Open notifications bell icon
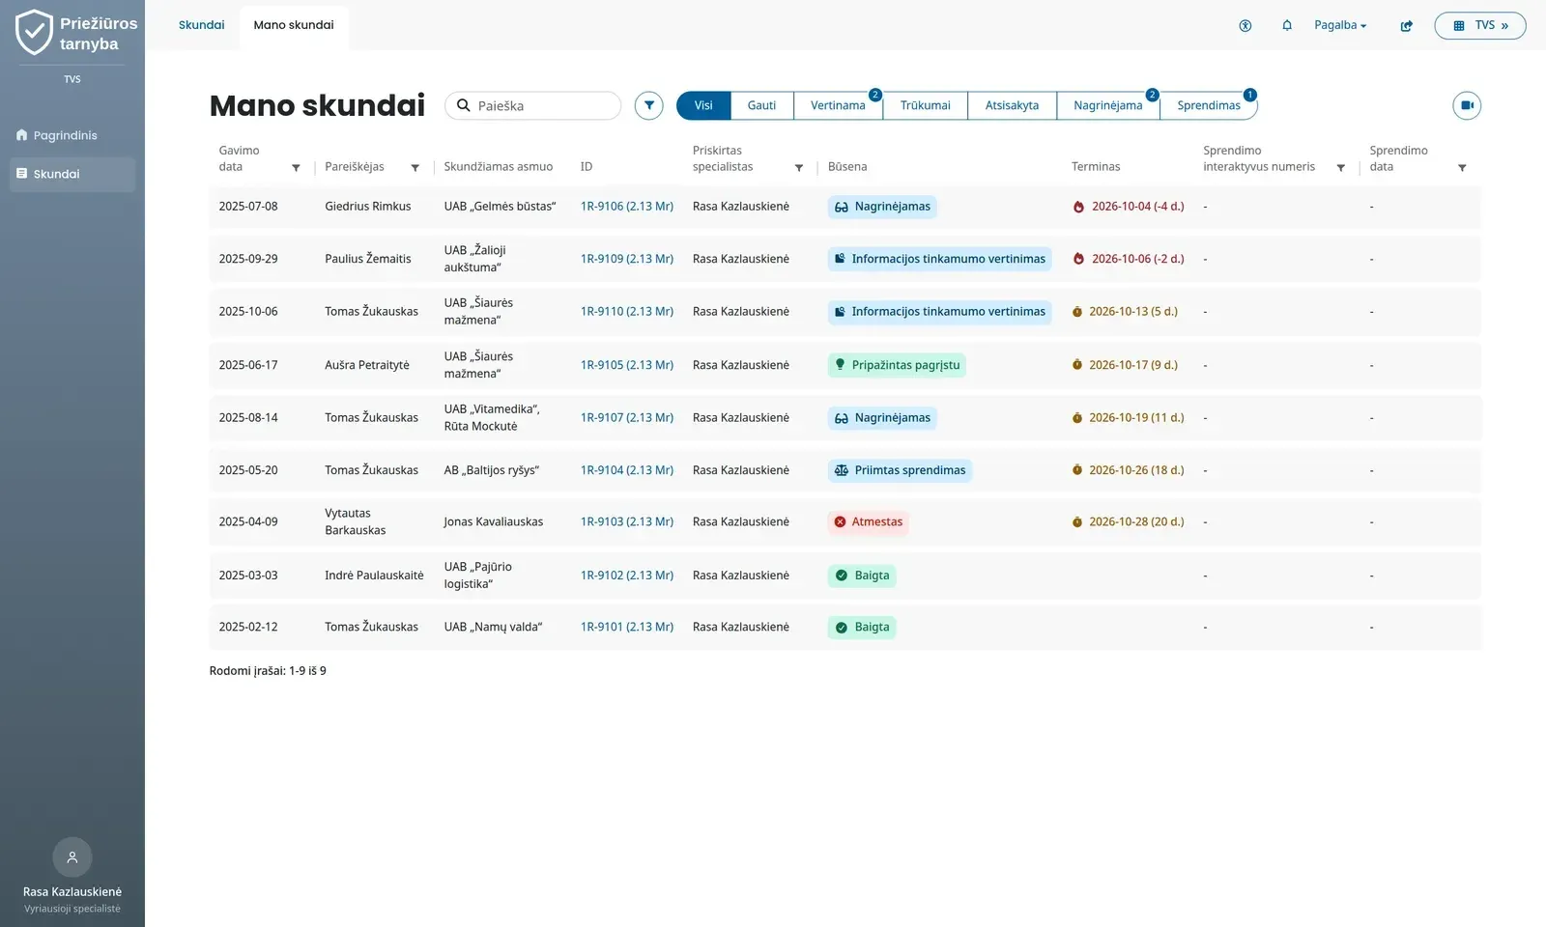The height and width of the screenshot is (927, 1546). 1287,26
